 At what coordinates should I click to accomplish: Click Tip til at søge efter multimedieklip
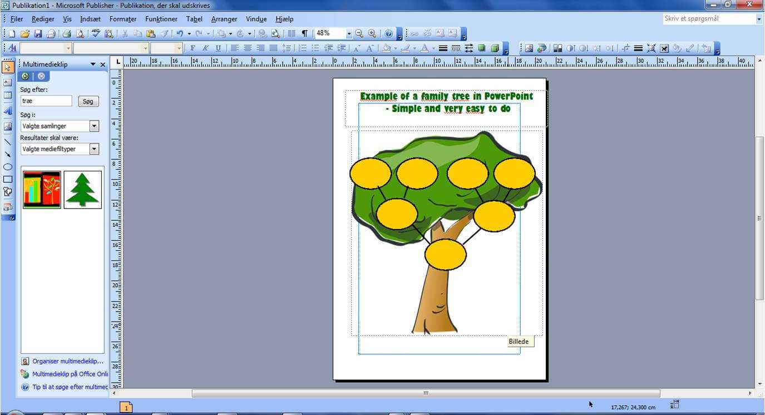pos(70,387)
